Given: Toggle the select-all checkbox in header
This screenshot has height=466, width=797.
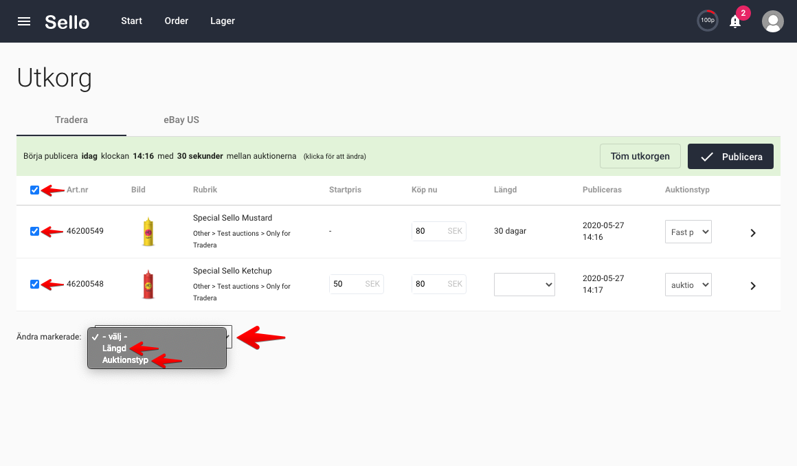Looking at the screenshot, I should point(34,190).
